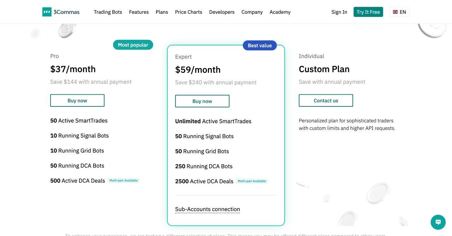Open the live chat widget
Image resolution: width=452 pixels, height=236 pixels.
(438, 222)
